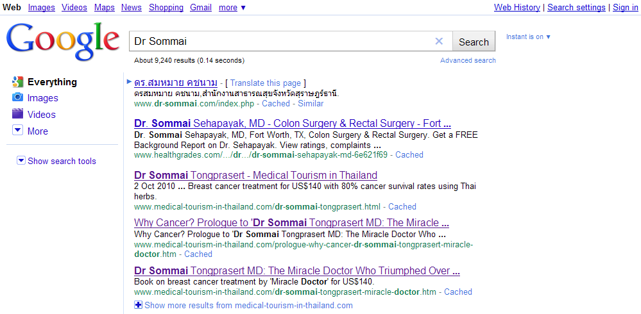The image size is (641, 314).
Task: Clear search text with X icon
Action: coord(439,42)
